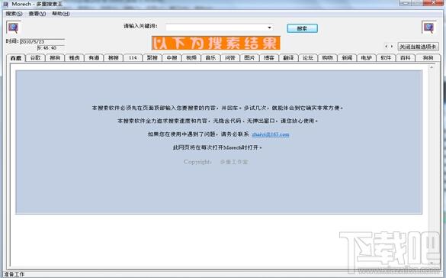Switch to the 音乐 tab

coord(210,58)
